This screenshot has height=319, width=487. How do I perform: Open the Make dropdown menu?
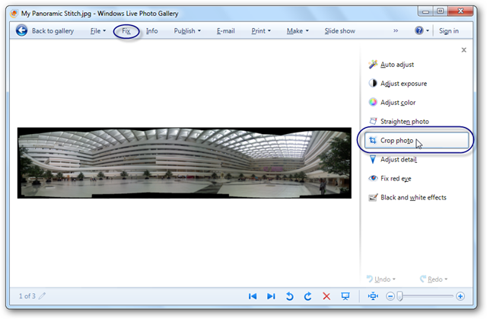tap(298, 30)
